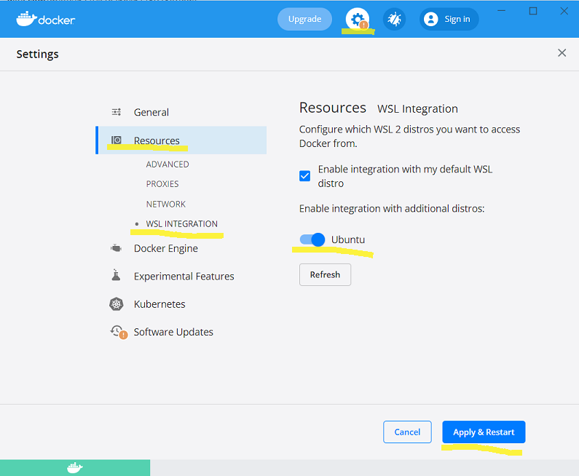This screenshot has width=579, height=476.
Task: Click the whale icon in status bar
Action: (x=74, y=467)
